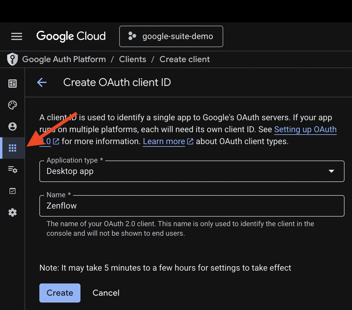Click the Create client breadcrumb
Screen dimensions: 352x310
click(184, 59)
